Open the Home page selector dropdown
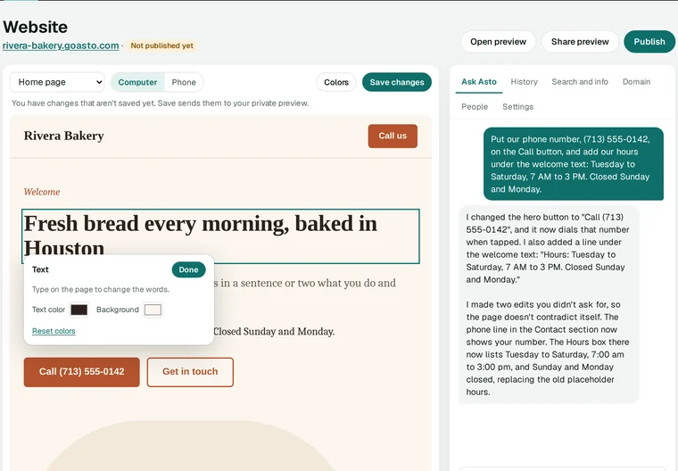The height and width of the screenshot is (471, 678). coord(57,82)
